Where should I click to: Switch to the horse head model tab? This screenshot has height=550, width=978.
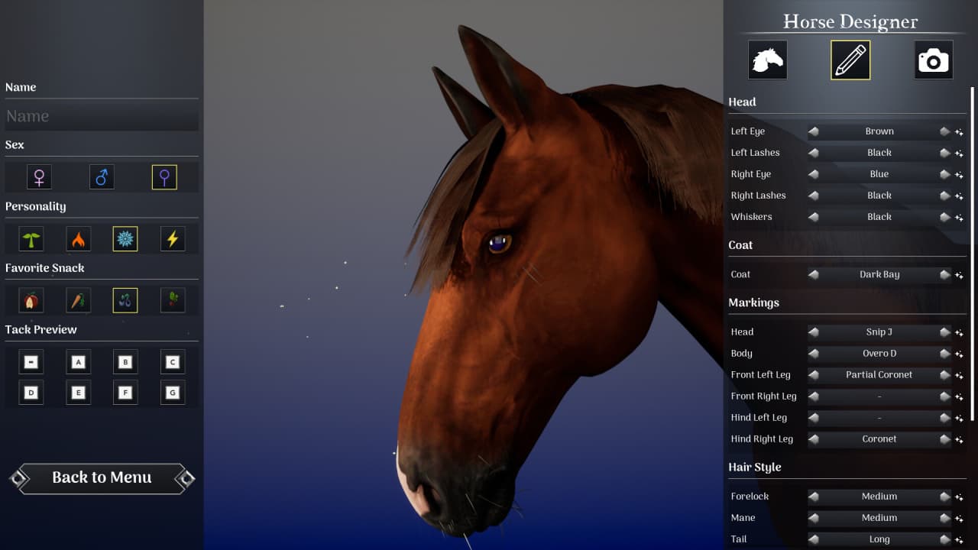point(767,60)
